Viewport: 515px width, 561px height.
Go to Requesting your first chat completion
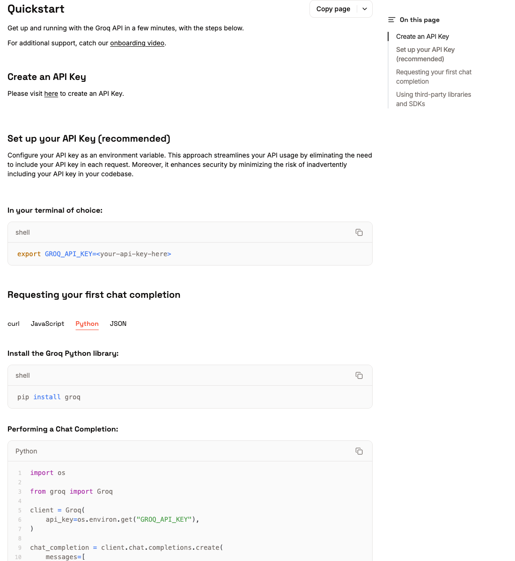[434, 77]
